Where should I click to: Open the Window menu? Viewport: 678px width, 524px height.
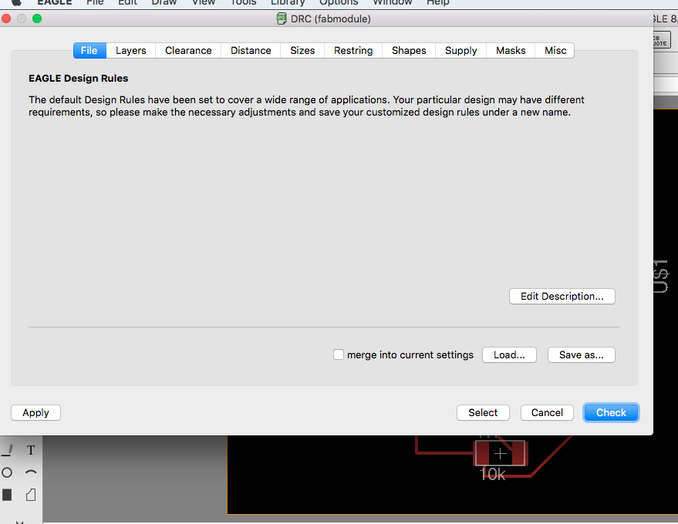click(x=392, y=2)
